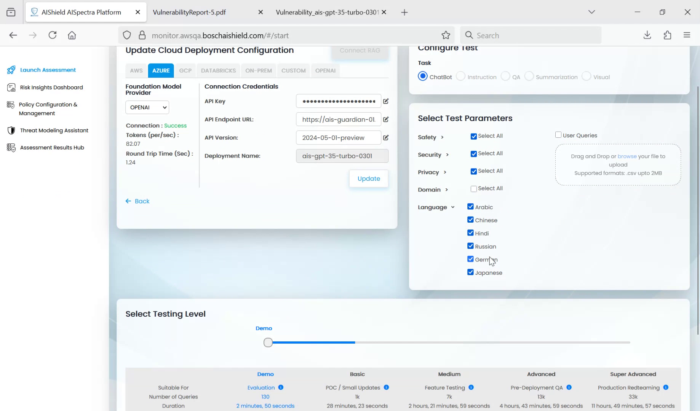Viewport: 700px width, 411px height.
Task: Click the edit pencil beside API Key
Action: point(386,101)
